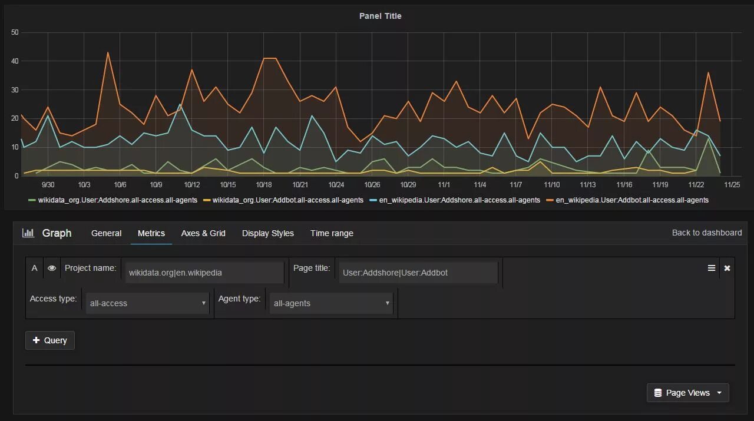Open query A hamburger menu icon
Screen dimensions: 754x421
712,268
